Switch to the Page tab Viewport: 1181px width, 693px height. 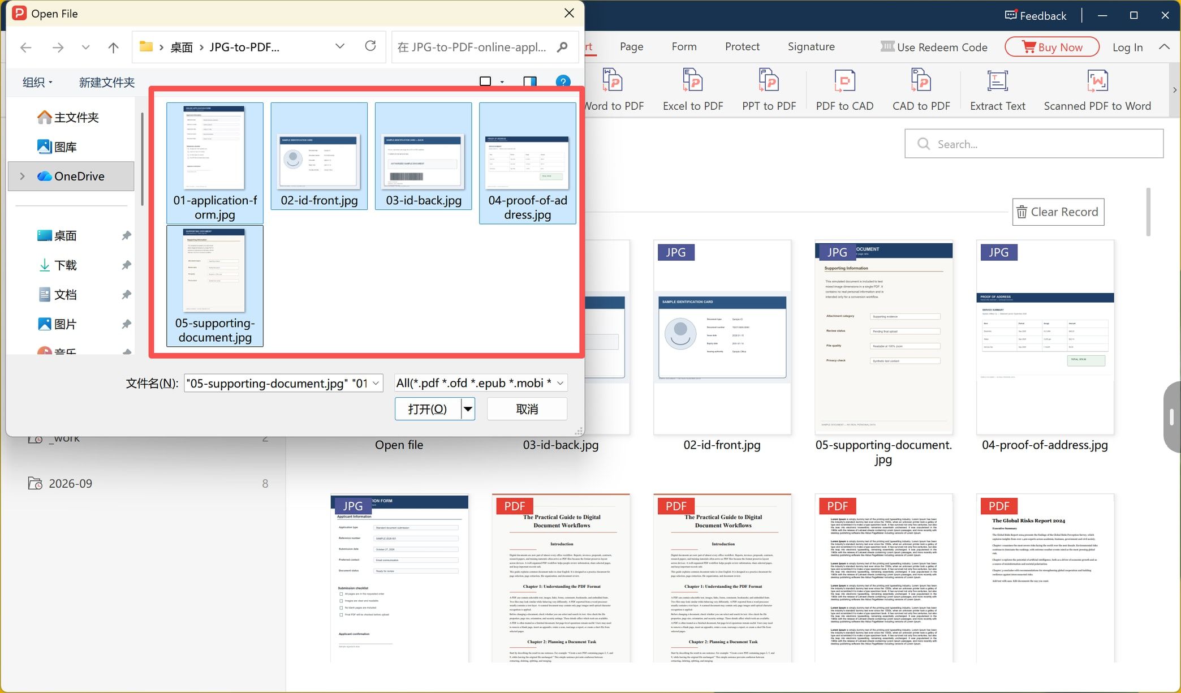click(x=631, y=47)
